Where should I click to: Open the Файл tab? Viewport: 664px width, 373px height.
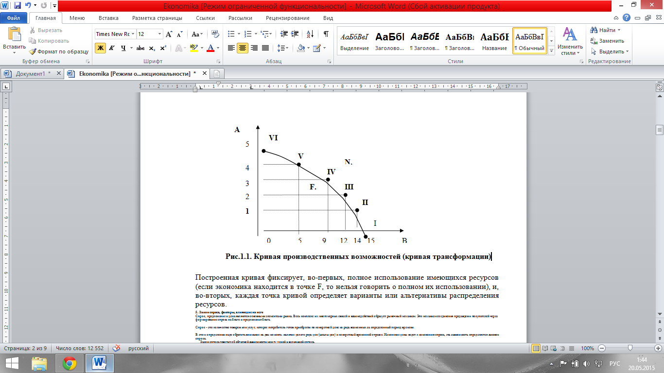[14, 18]
